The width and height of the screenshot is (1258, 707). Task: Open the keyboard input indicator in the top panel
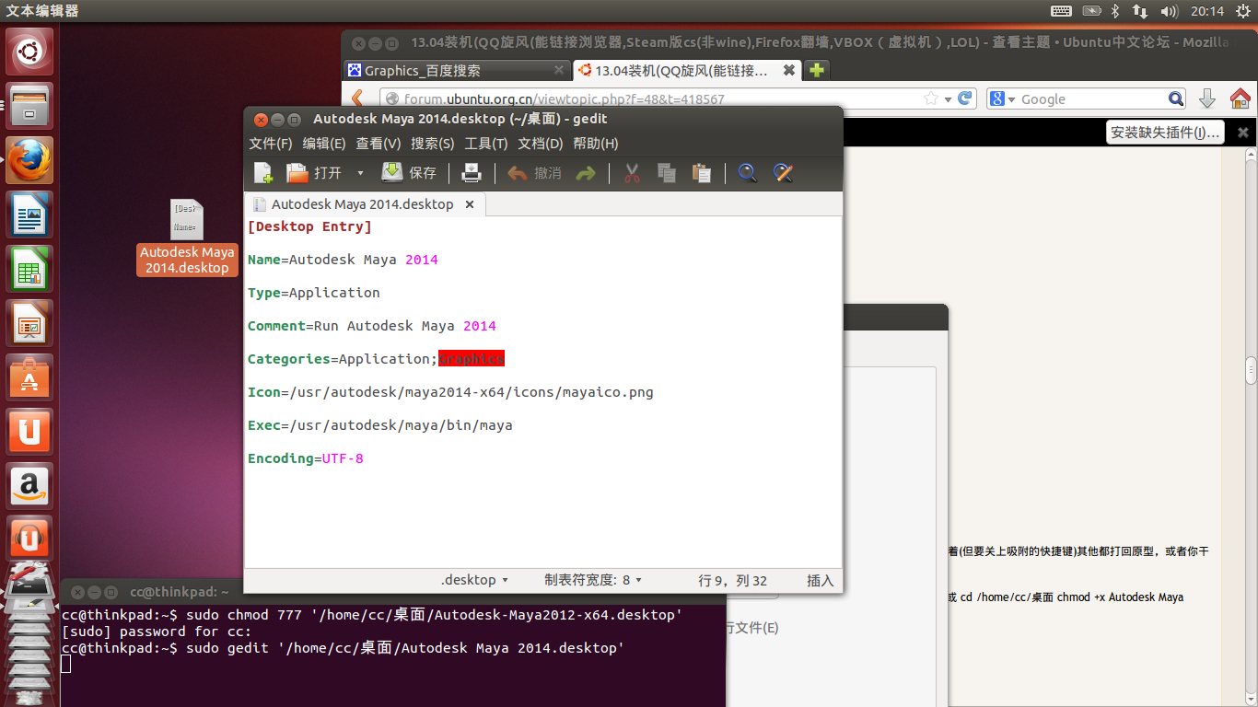[1061, 11]
